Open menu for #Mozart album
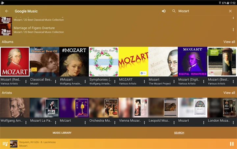The width and height of the screenshot is (237, 149). 85,82
